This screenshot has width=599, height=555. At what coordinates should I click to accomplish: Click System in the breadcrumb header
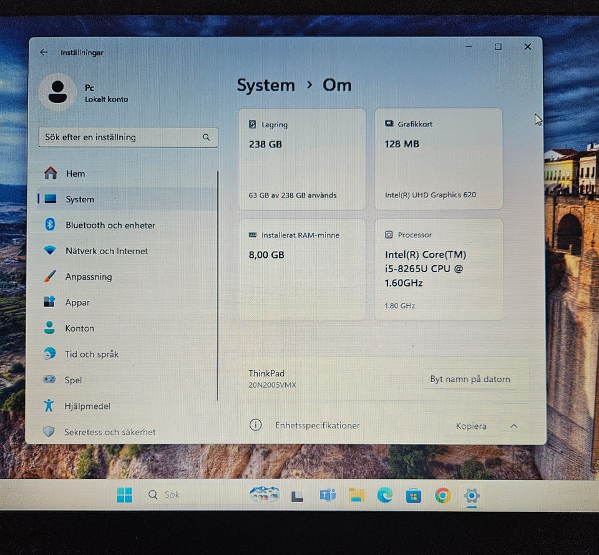[266, 86]
